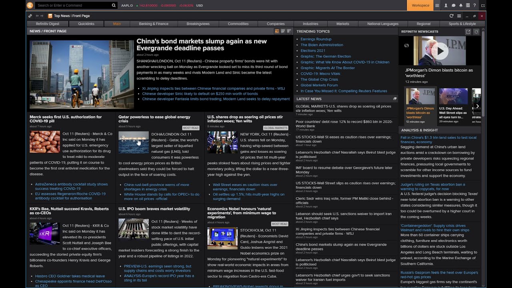
Task: Open The Global Chip Crisis topic
Action: [319, 79]
